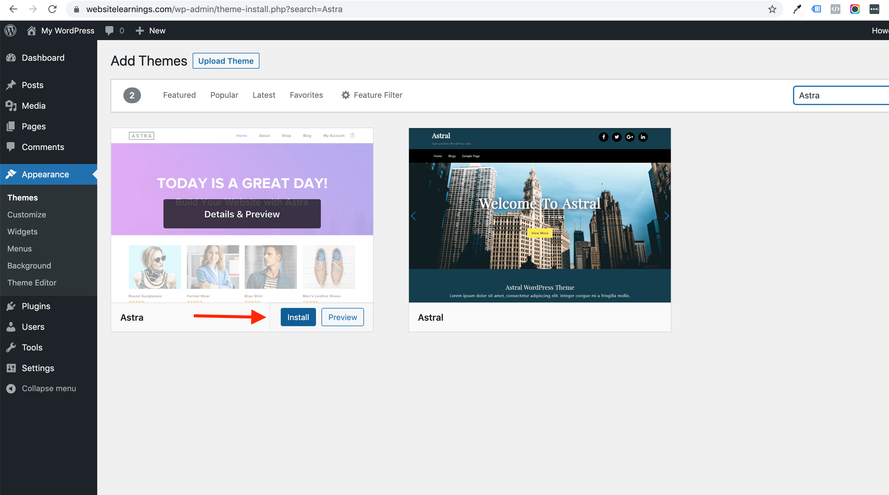Click the results count badge 2
The width and height of the screenshot is (889, 495).
[x=132, y=96]
